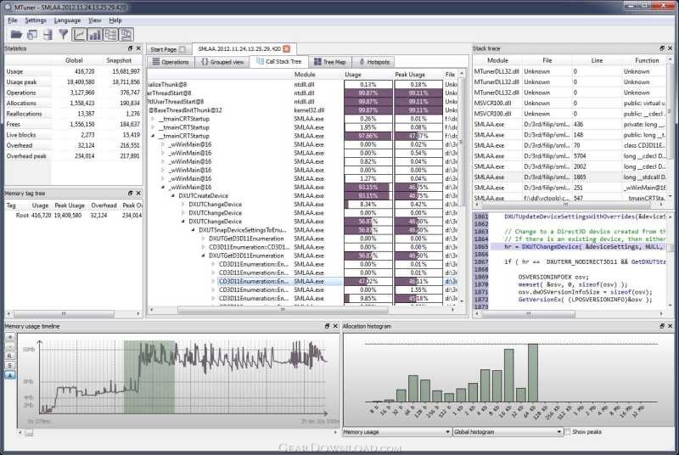Viewport: 679px width, 455px height.
Task: Open the Settings menu
Action: [x=36, y=20]
